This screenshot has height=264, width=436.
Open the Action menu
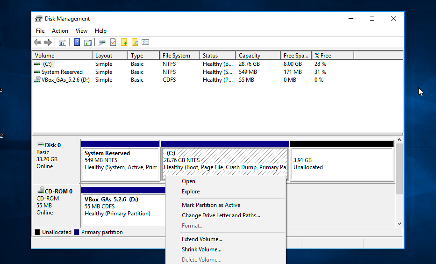[x=60, y=31]
